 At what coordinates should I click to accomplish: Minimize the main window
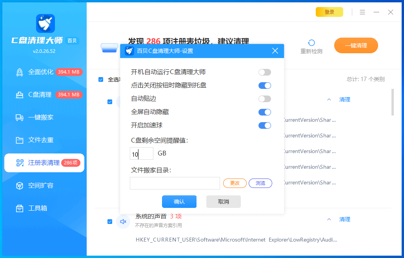tap(377, 12)
